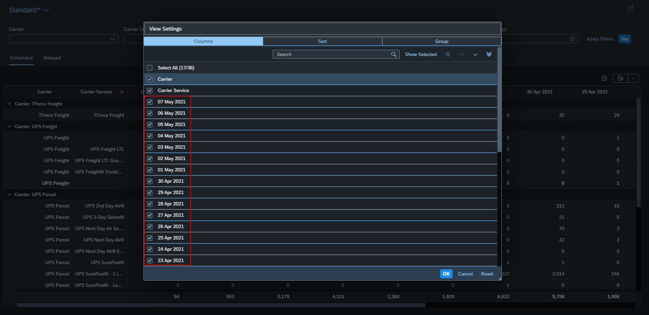Click the share icon at top right

pos(630,8)
